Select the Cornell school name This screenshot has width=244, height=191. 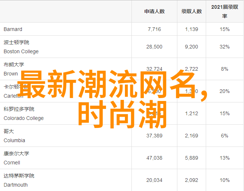[x=12, y=163]
